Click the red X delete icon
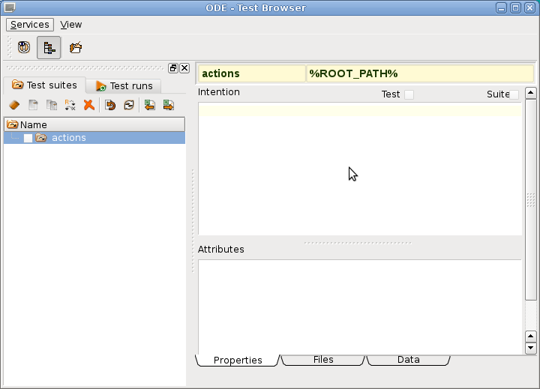 click(88, 106)
